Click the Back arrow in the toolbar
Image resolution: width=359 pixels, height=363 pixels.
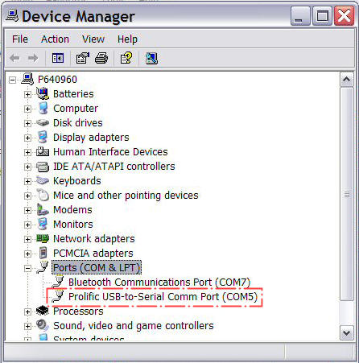click(x=14, y=58)
